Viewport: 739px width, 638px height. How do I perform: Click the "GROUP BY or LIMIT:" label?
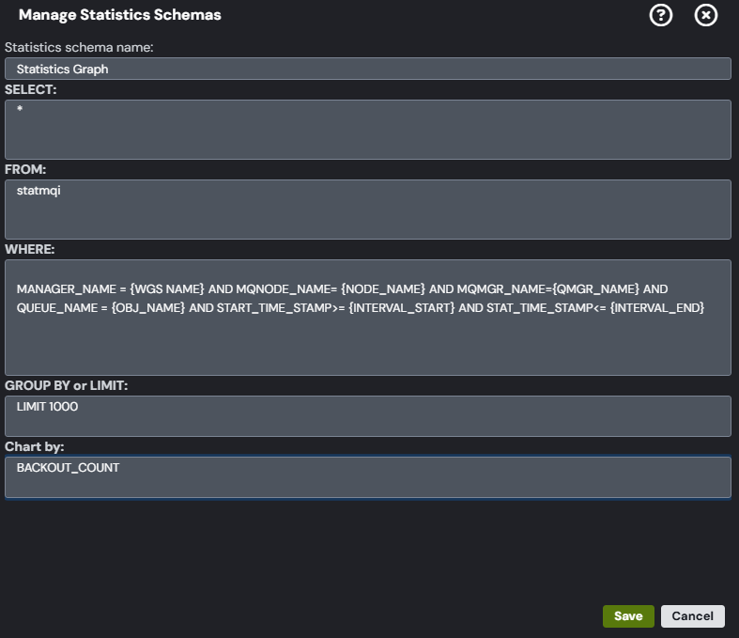(66, 385)
